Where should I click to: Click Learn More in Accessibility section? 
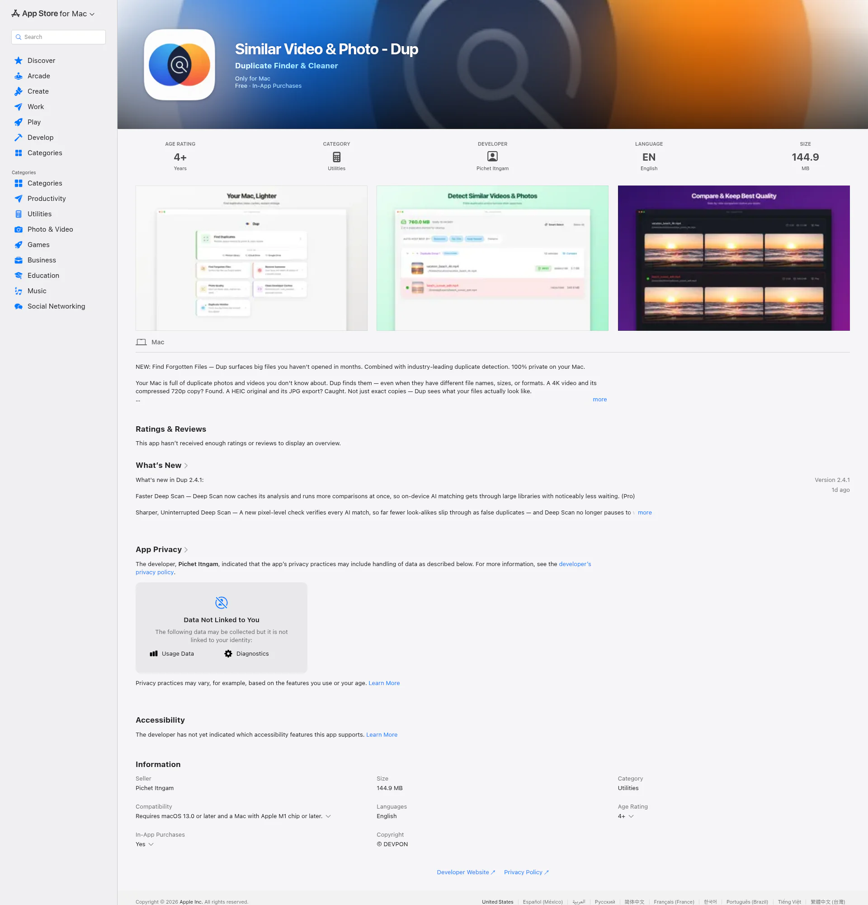pos(382,734)
